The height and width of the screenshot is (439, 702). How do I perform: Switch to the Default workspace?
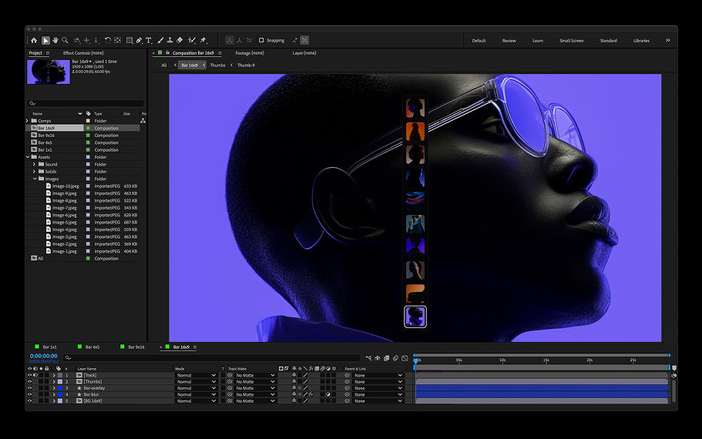coord(479,41)
